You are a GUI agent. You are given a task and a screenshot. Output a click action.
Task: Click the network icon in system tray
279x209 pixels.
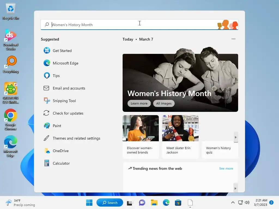click(241, 202)
